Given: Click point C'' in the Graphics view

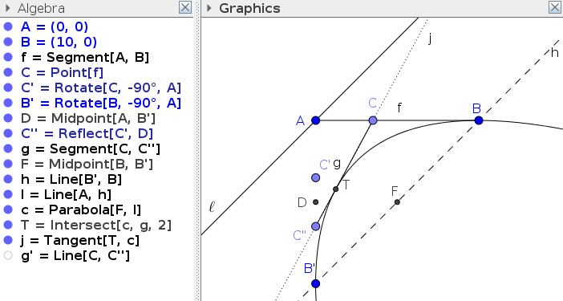Looking at the screenshot, I should click(316, 226).
